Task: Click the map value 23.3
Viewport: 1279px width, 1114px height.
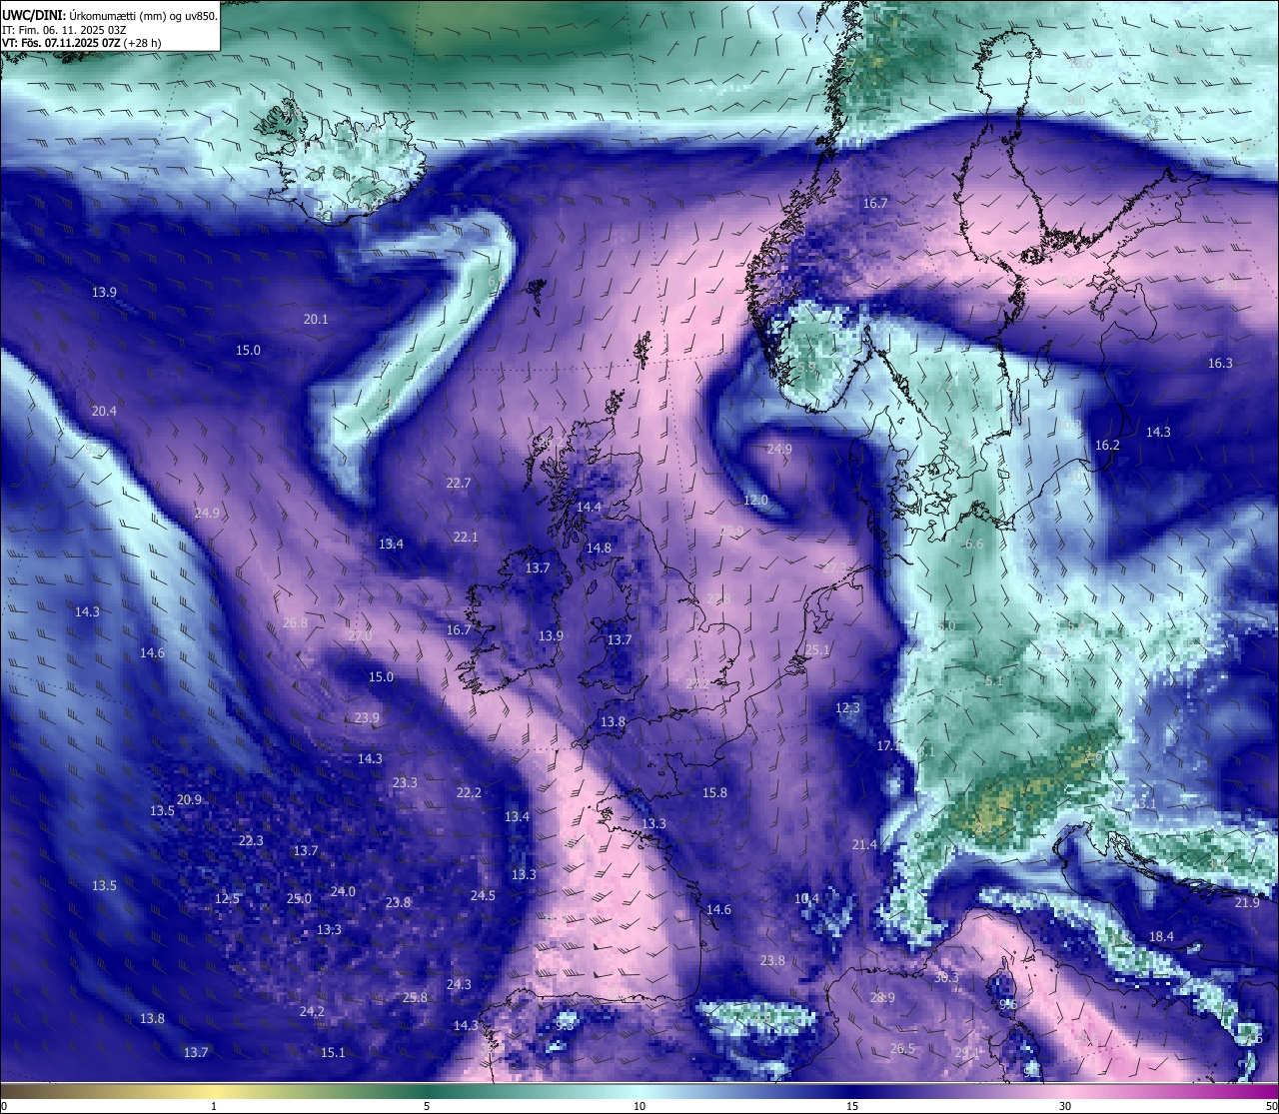Action: 405,783
